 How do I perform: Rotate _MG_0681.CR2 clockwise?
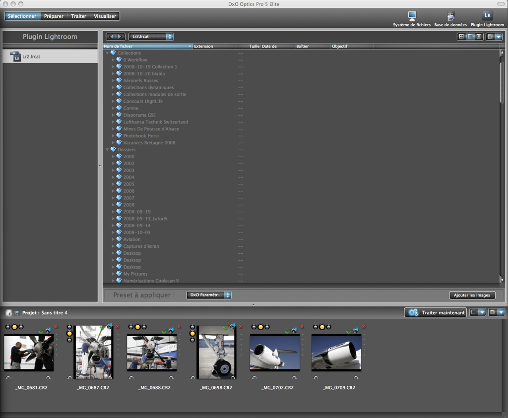tap(48, 377)
